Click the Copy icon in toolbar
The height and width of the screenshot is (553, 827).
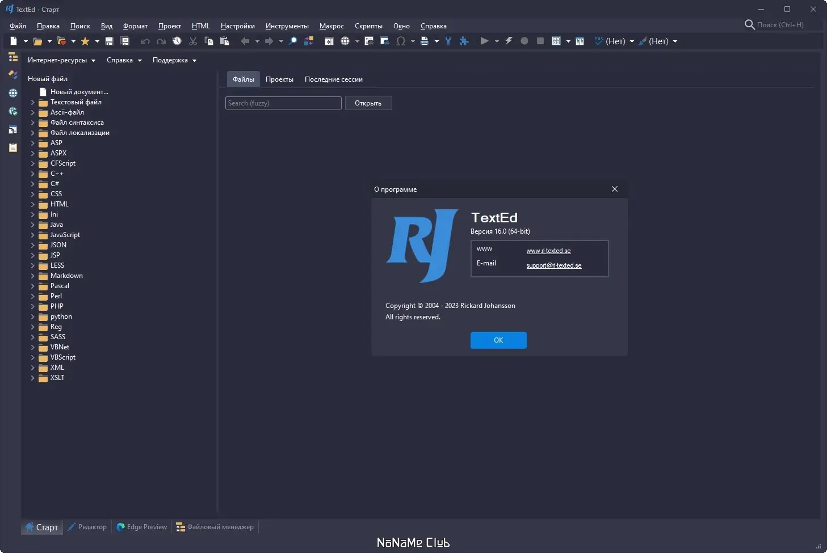209,41
